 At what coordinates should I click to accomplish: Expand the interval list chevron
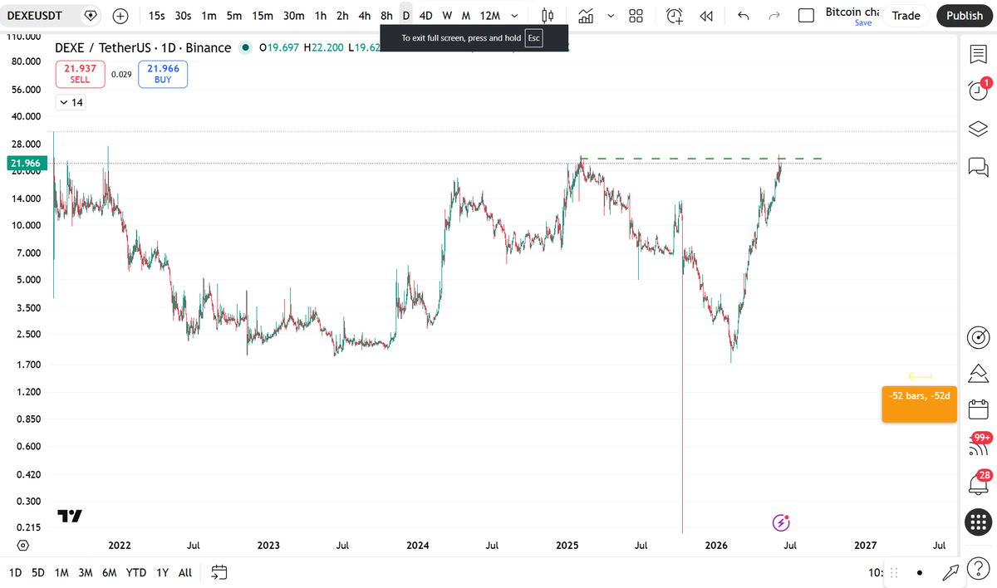[x=515, y=16]
